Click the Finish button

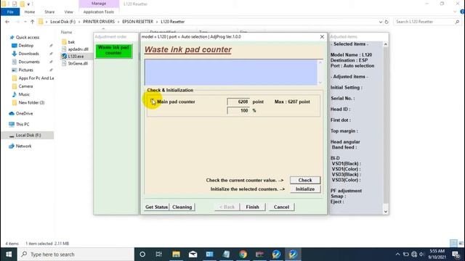(x=252, y=207)
